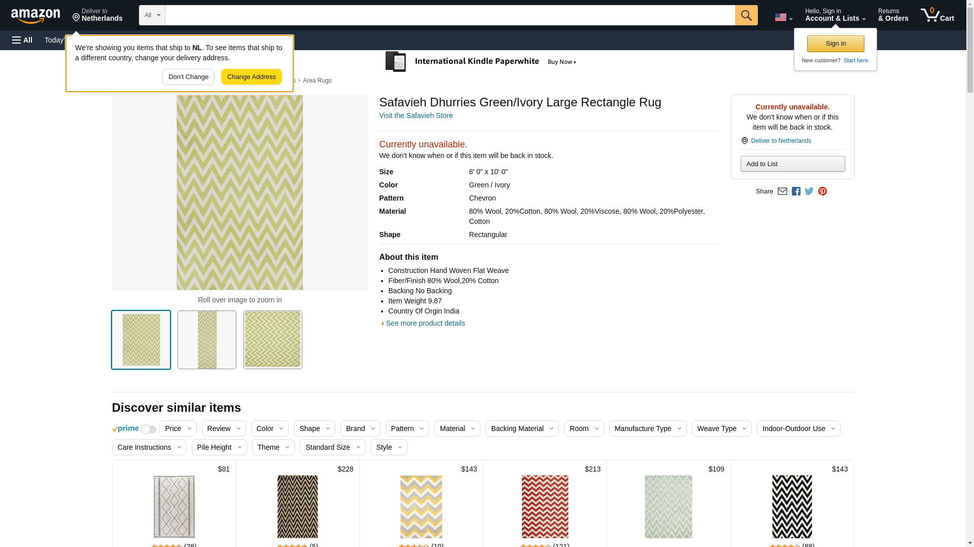
Task: Click the Change Address button
Action: 251,77
